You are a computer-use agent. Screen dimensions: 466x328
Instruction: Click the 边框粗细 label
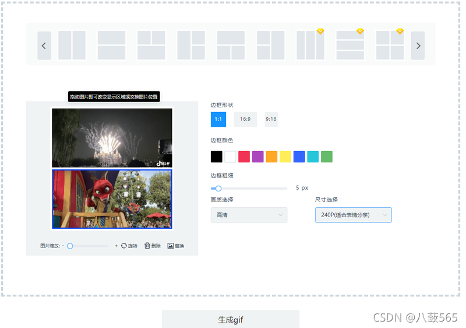click(x=222, y=176)
